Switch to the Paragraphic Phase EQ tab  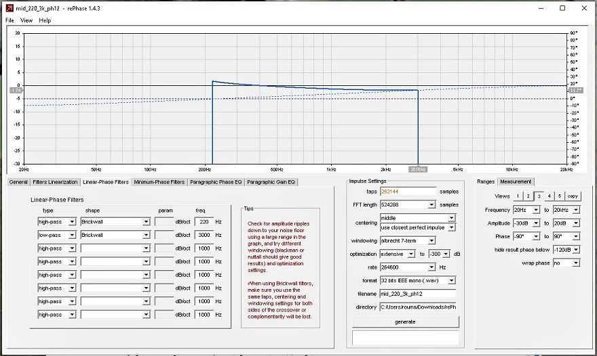[x=216, y=182]
